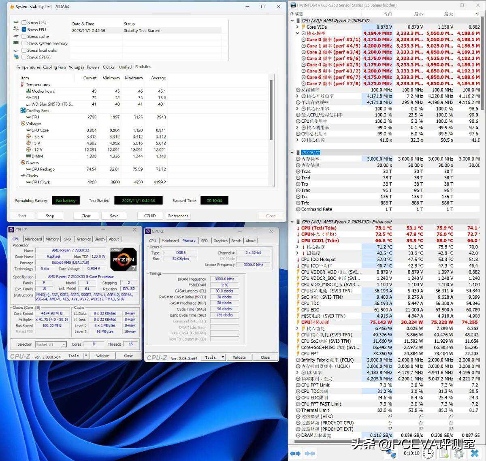Open the Mainboard tab in left CPU-Z window
Image resolution: width=486 pixels, height=461 pixels.
(33, 239)
